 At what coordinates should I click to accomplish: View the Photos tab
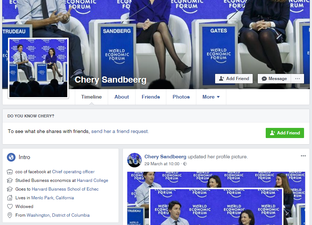click(181, 97)
